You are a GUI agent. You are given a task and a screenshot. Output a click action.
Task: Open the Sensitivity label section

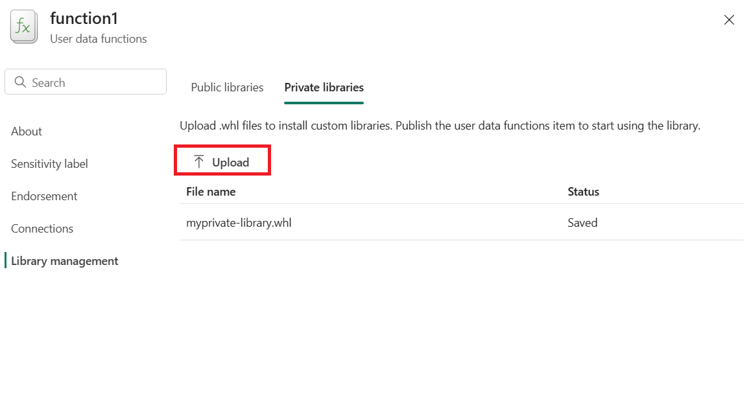coord(50,164)
